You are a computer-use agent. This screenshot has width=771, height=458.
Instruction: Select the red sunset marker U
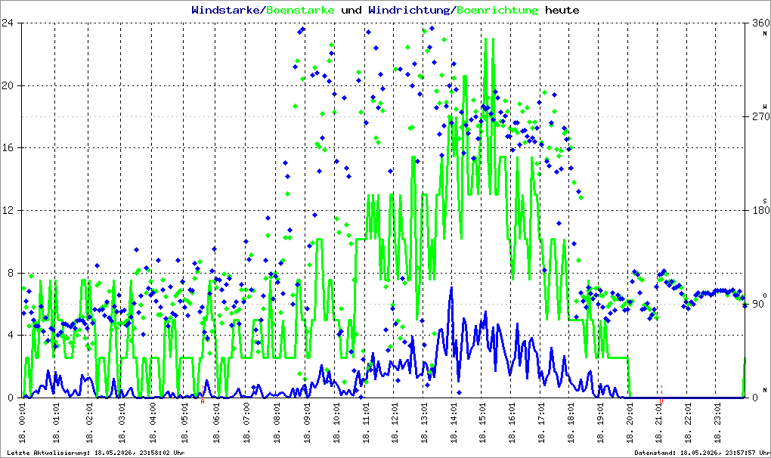[x=661, y=401]
